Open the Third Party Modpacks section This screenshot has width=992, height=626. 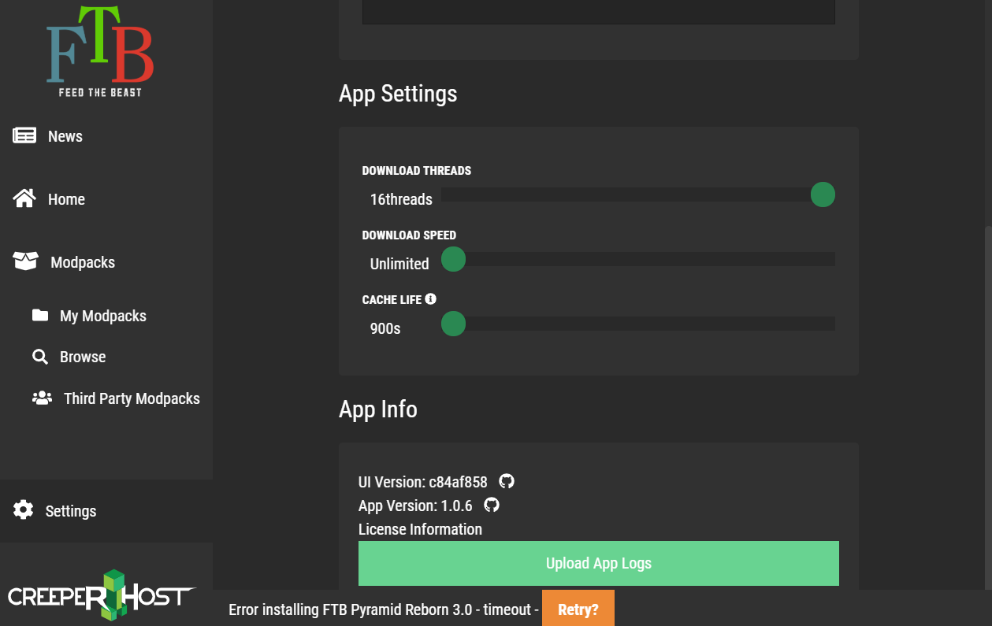(x=131, y=398)
